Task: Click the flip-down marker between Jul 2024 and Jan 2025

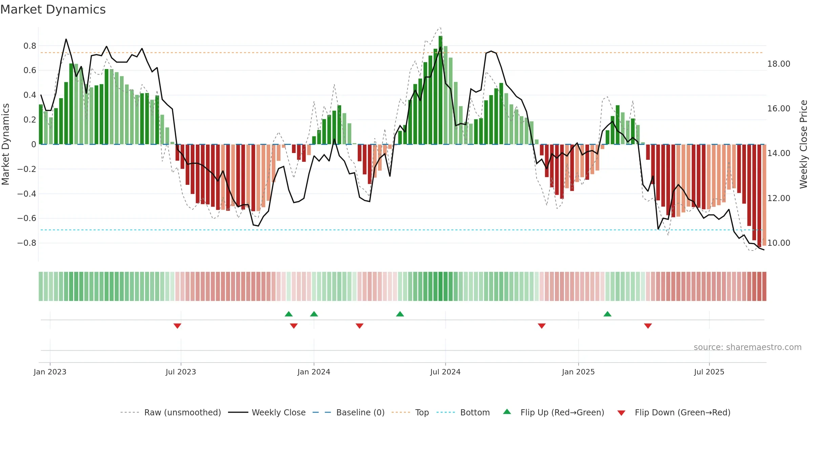Action: [542, 326]
